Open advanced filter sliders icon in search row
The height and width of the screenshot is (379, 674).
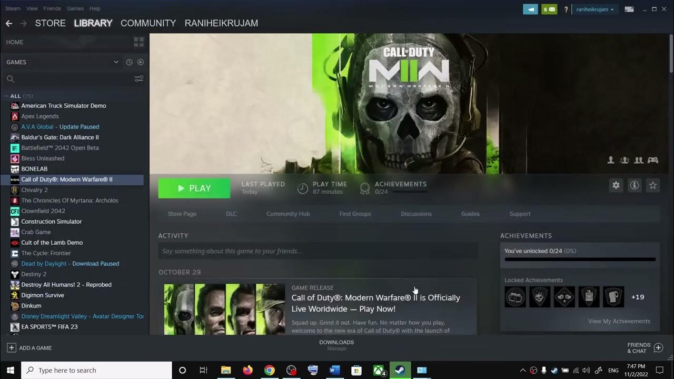(139, 79)
